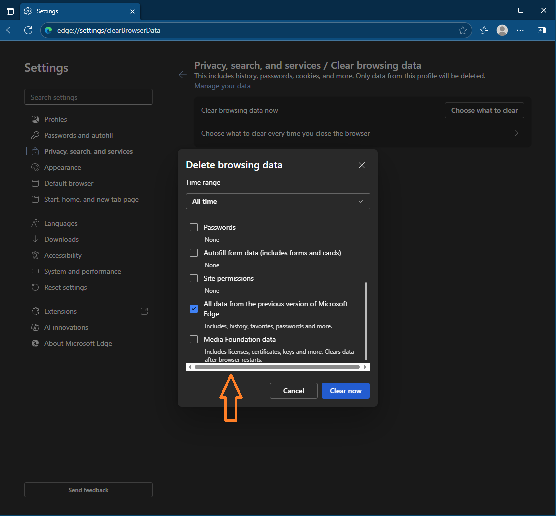
Task: Click the favorites star in address bar
Action: coord(463,30)
